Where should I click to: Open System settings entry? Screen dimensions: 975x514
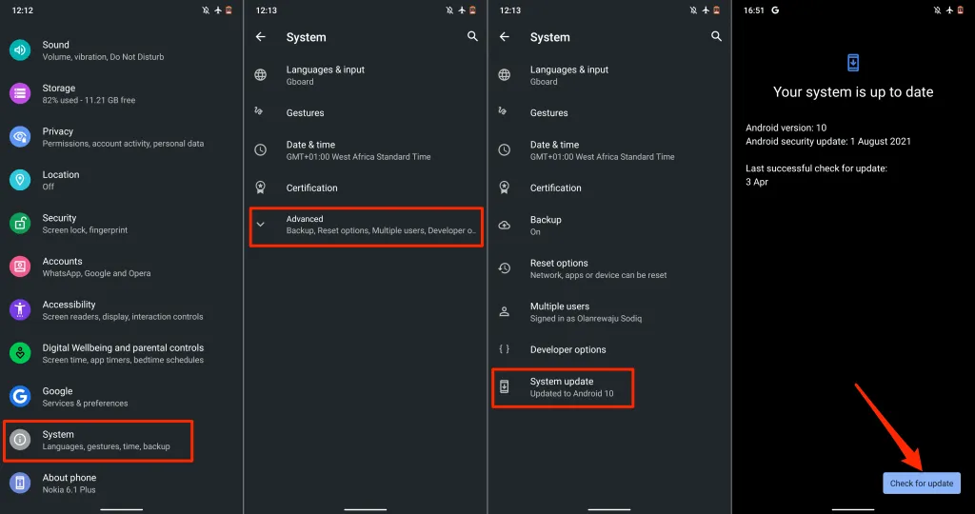point(99,440)
